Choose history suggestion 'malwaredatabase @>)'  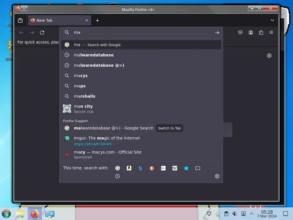pyautogui.click(x=141, y=65)
